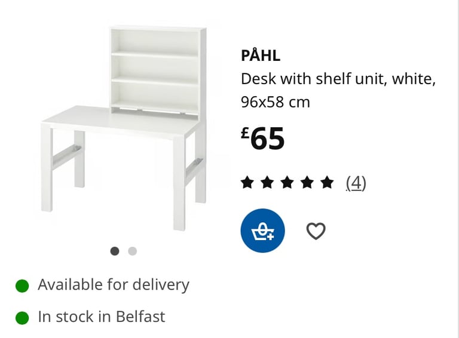This screenshot has height=338, width=459.
Task: Open the (4) reviews link
Action: 356,183
